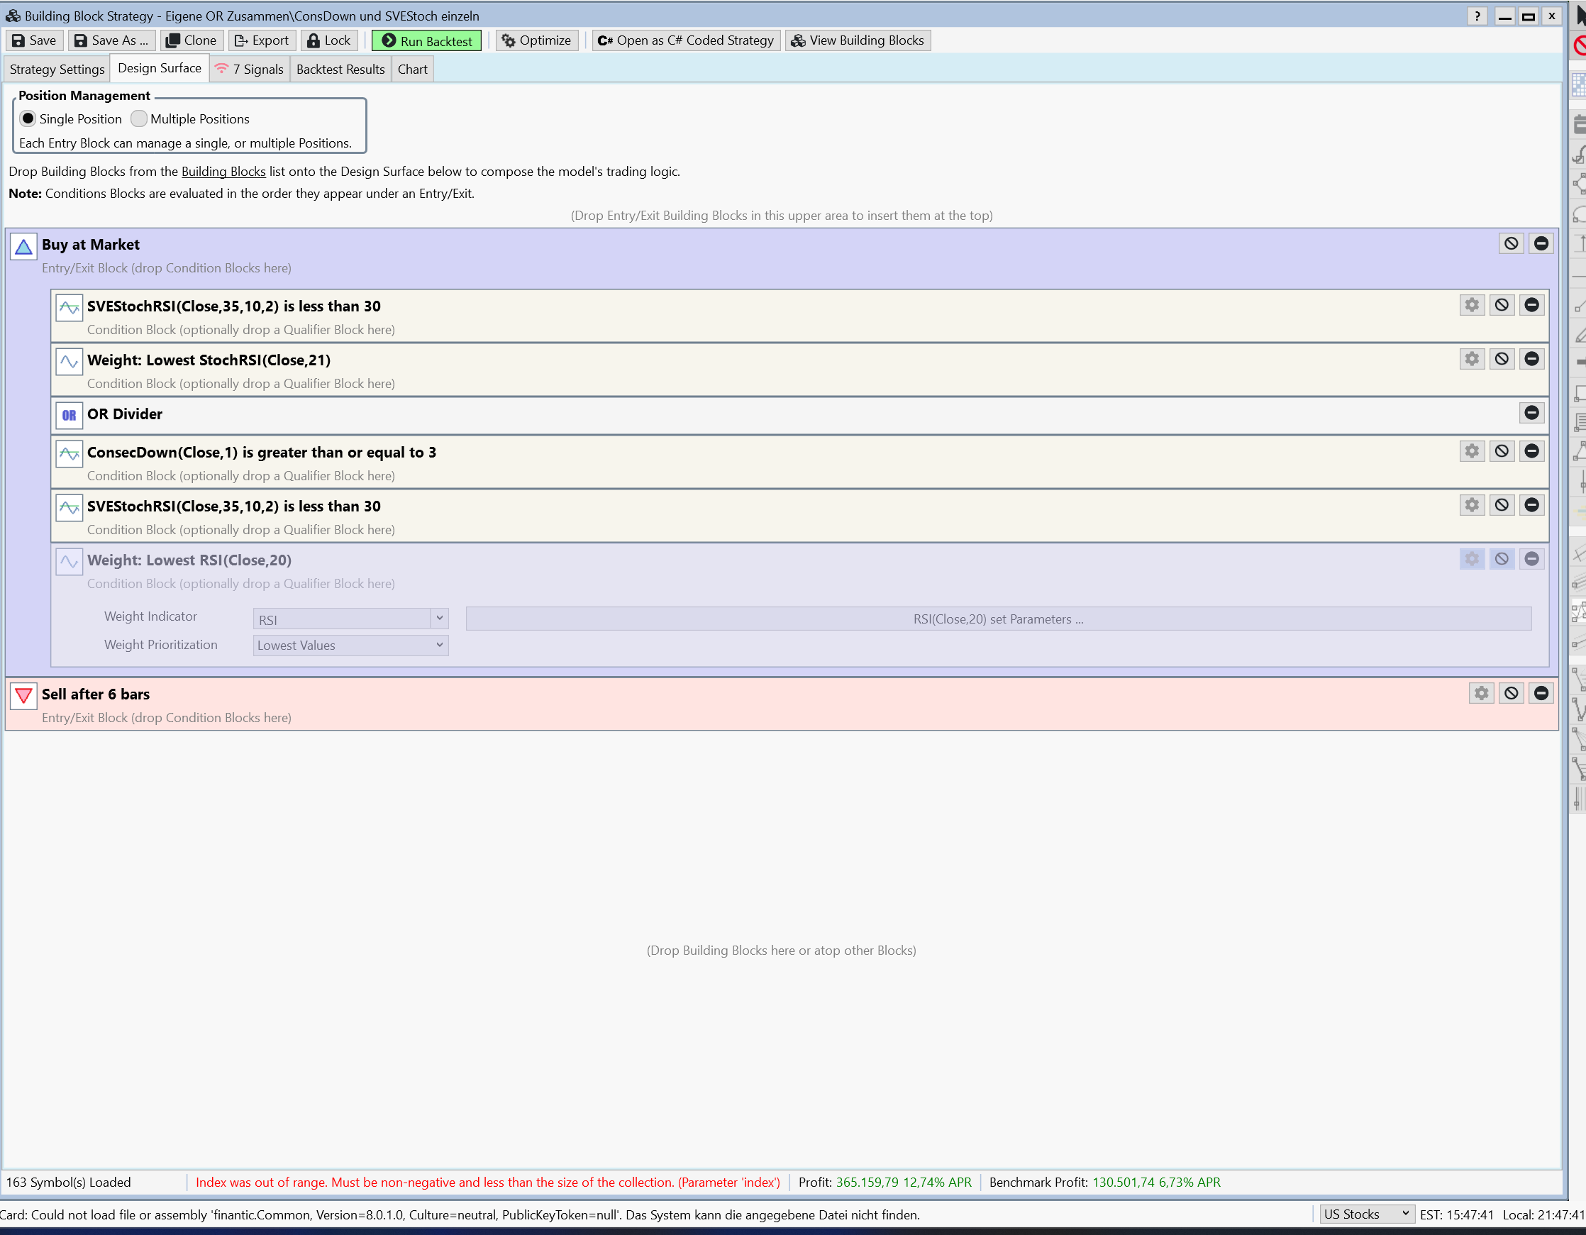This screenshot has height=1235, width=1586.
Task: Select Multiple Positions radio button
Action: (139, 118)
